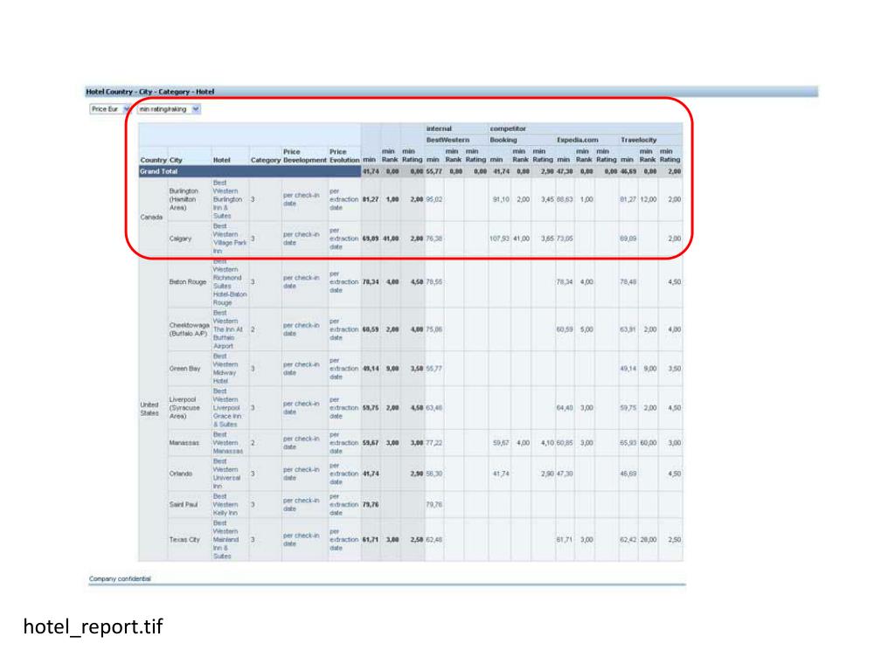Click the Texas City city cell
Viewport: 895px width, 671px height.
click(184, 539)
